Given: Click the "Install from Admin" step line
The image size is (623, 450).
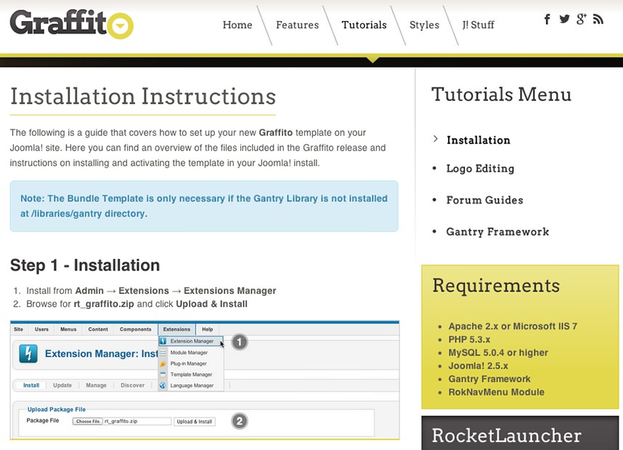Looking at the screenshot, I should 151,291.
